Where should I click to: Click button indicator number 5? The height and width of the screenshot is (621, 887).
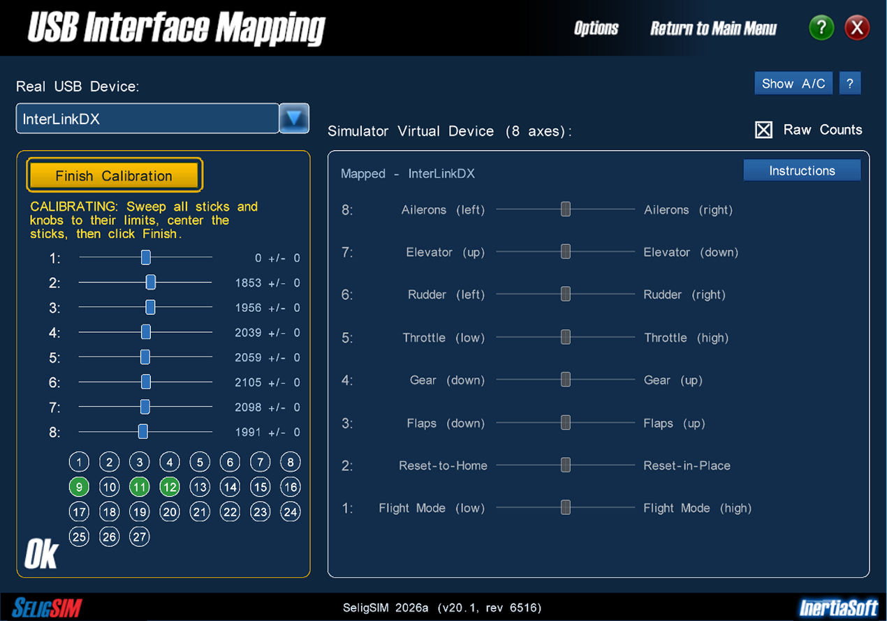pyautogui.click(x=200, y=462)
